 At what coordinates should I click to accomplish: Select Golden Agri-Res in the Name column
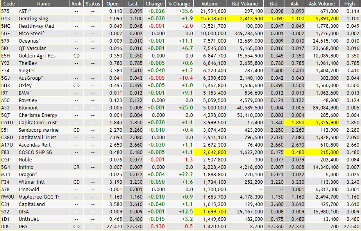pos(37,56)
